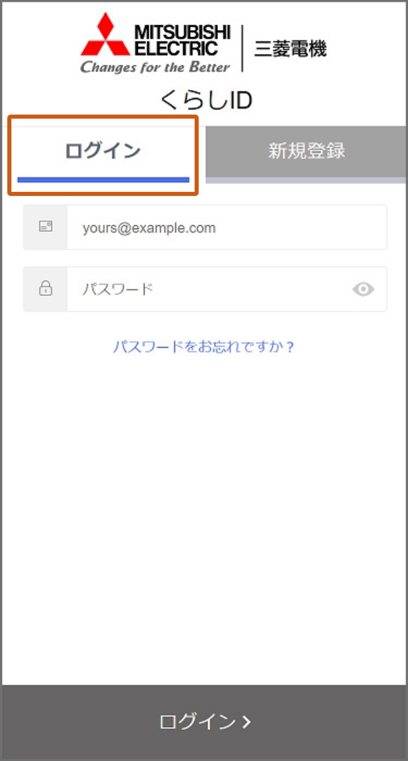Open the パスワードをお忘れですか? link
Image resolution: width=408 pixels, height=761 pixels.
(204, 347)
